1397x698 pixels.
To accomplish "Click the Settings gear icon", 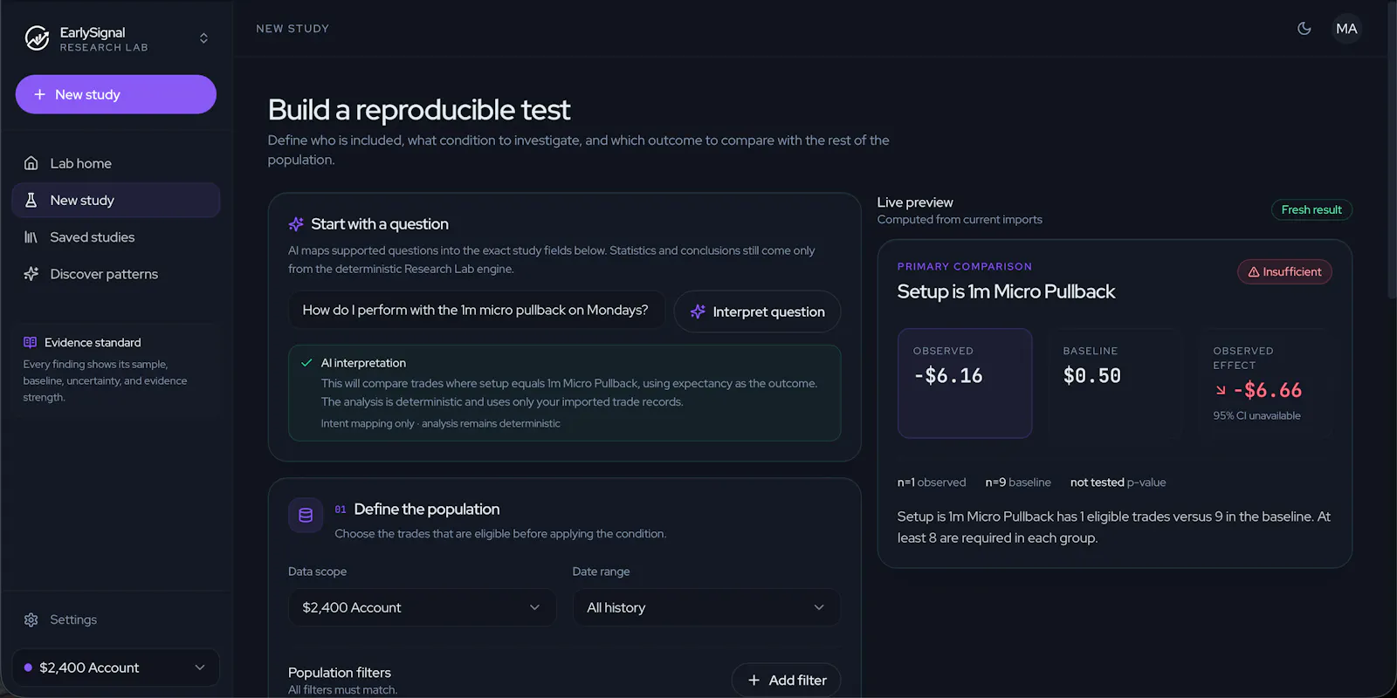I will point(31,619).
